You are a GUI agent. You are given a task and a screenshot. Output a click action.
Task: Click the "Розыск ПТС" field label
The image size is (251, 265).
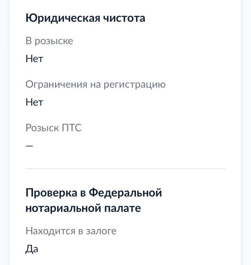pyautogui.click(x=54, y=128)
